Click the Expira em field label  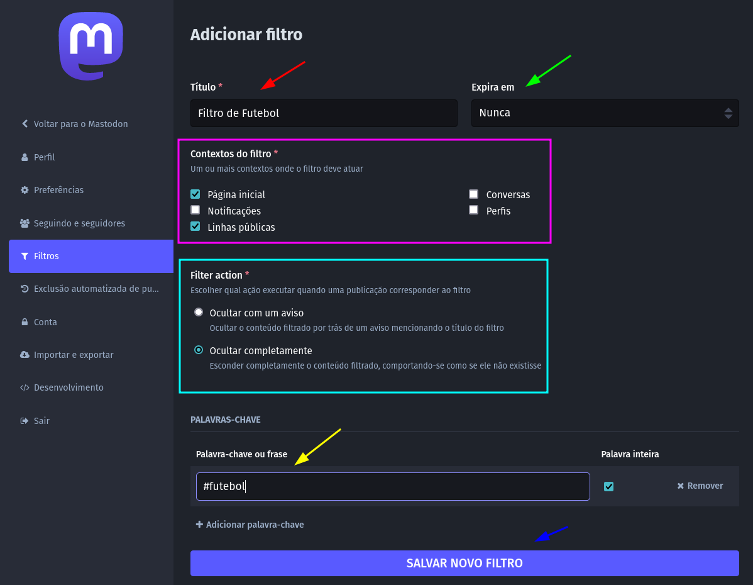click(x=493, y=87)
